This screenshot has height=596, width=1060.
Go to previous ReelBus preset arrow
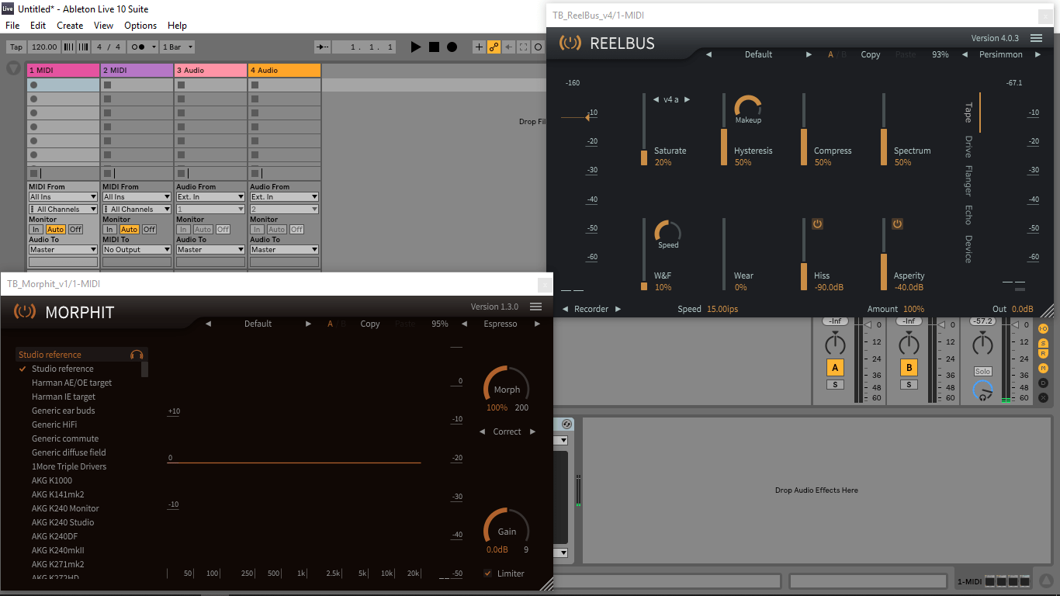coord(708,55)
